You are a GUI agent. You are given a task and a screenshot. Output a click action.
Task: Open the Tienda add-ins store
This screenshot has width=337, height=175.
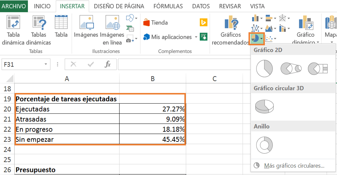tap(156, 23)
